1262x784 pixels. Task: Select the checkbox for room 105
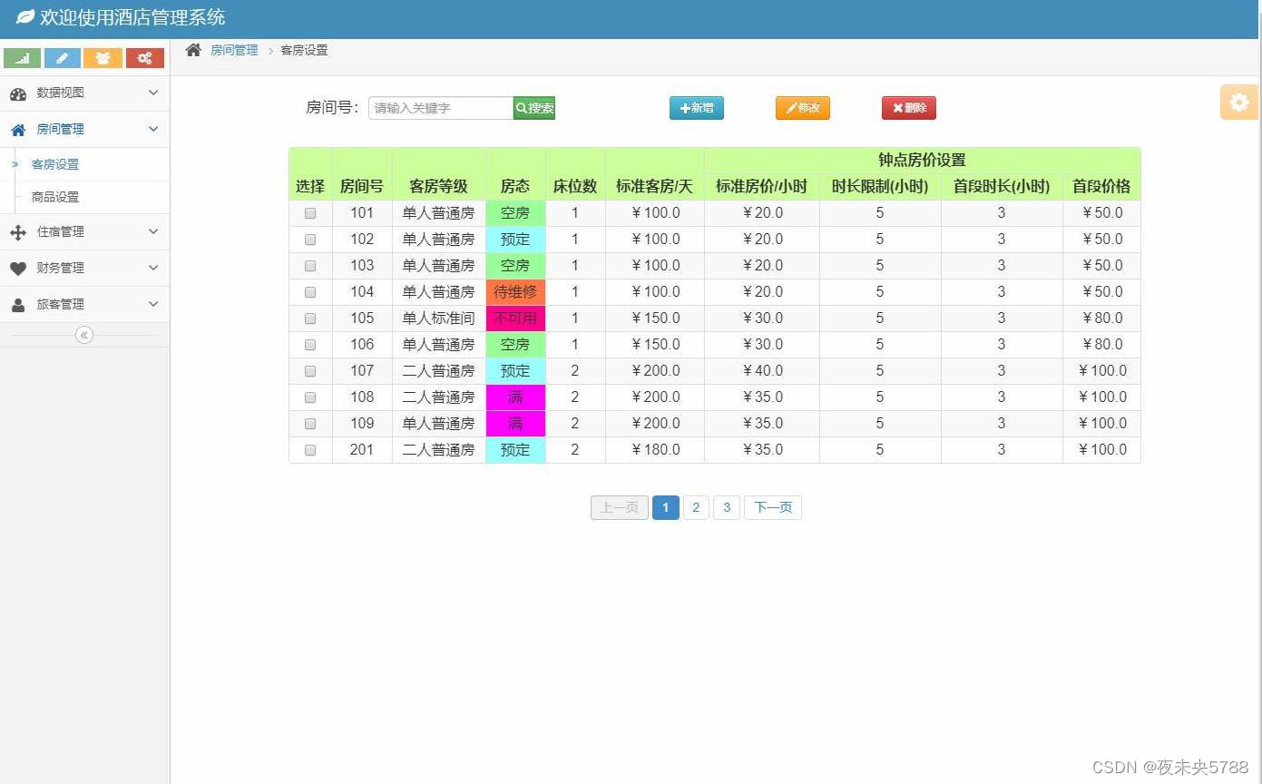pos(310,318)
